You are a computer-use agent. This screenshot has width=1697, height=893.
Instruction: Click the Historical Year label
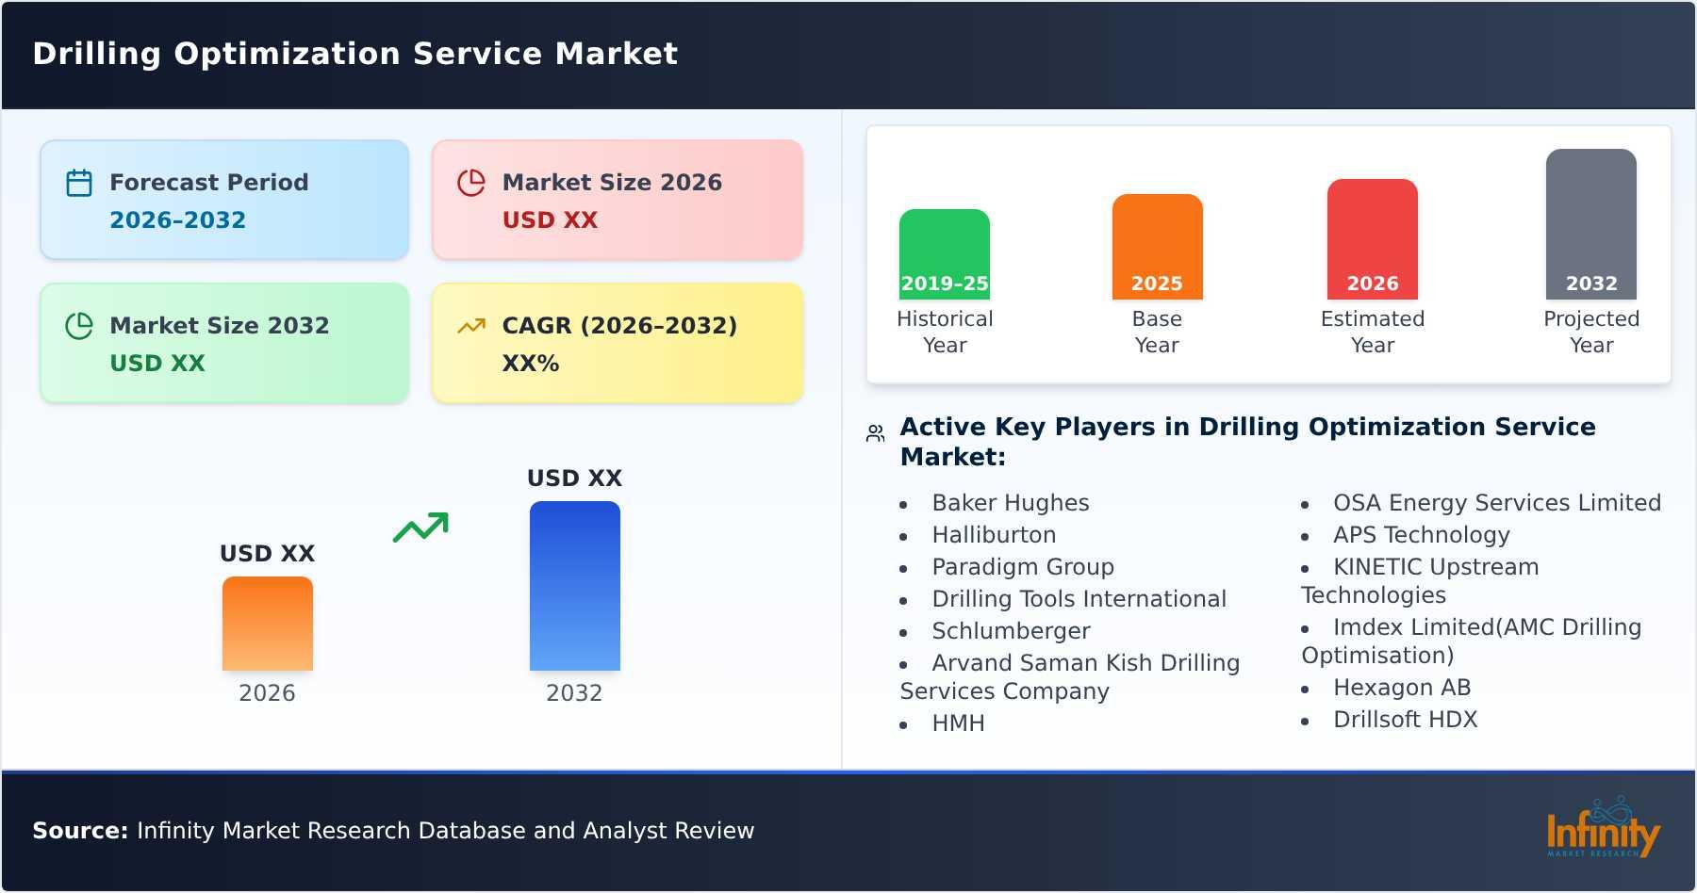click(945, 332)
